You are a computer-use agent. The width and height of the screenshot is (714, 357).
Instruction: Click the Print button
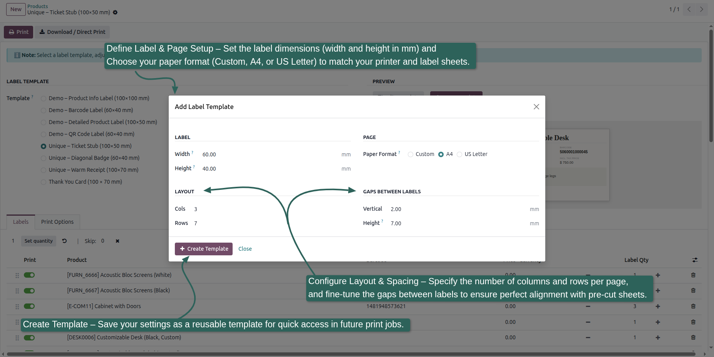pos(18,32)
